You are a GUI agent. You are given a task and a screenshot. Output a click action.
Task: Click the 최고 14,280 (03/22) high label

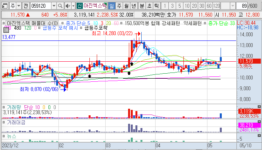(112, 34)
